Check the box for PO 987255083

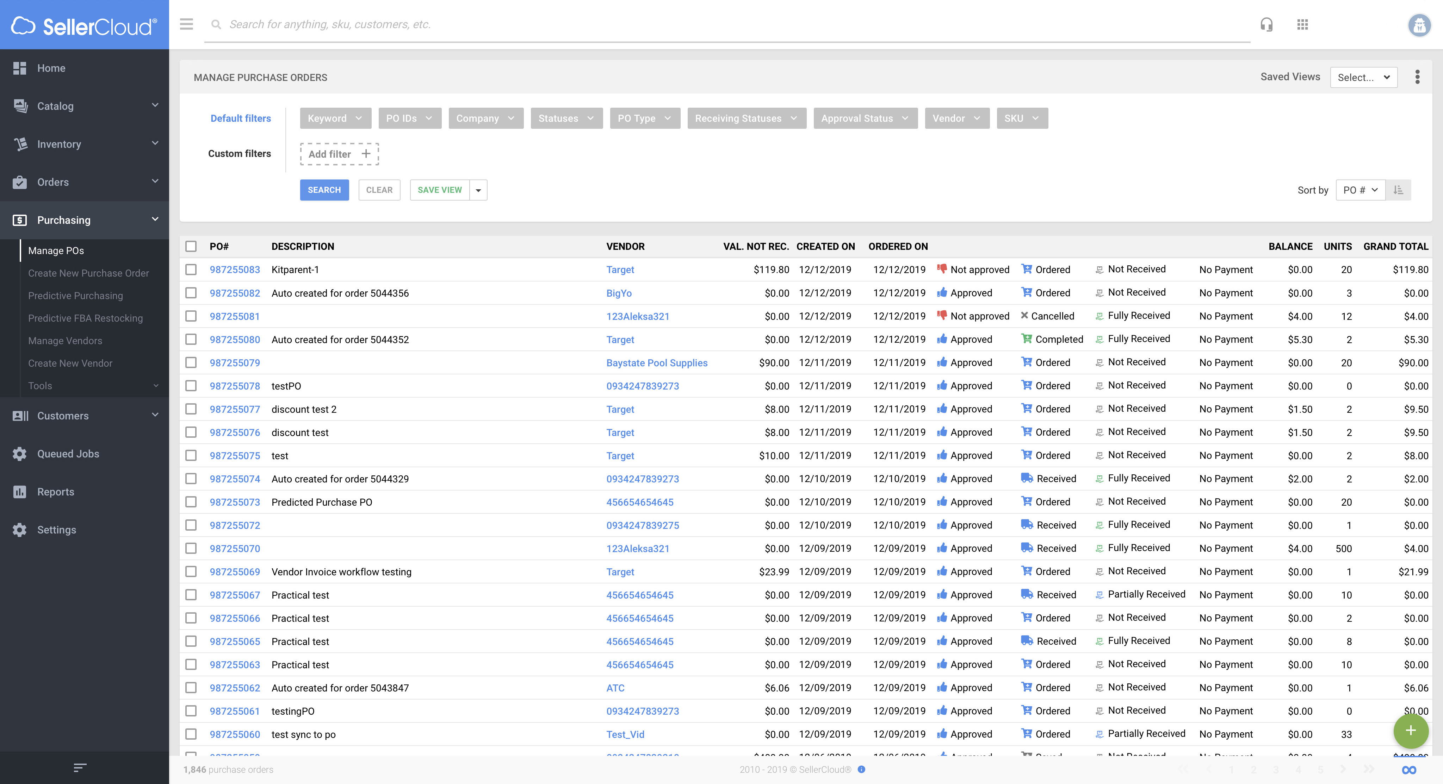point(191,270)
